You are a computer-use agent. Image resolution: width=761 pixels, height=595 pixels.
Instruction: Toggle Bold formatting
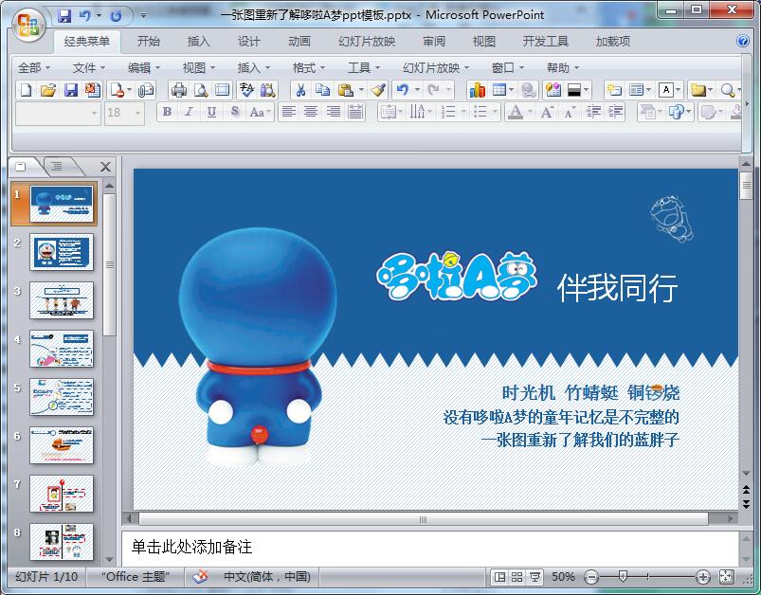tap(167, 112)
